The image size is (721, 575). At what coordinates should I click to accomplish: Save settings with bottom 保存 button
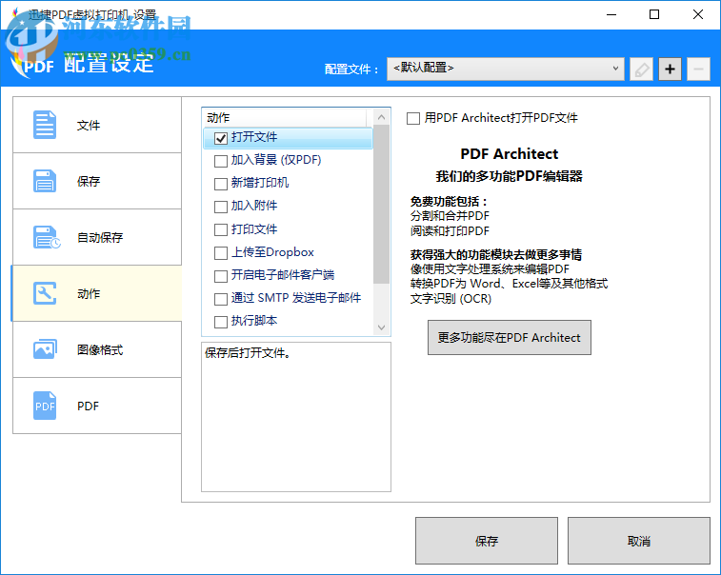pos(487,541)
